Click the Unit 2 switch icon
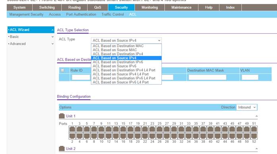This screenshot has width=277, height=154. point(62,148)
